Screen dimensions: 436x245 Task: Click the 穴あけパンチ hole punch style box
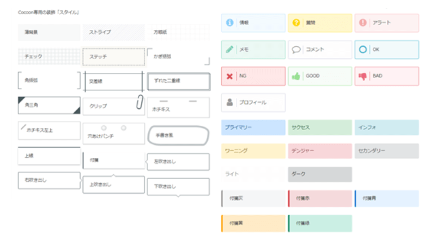coord(113,133)
